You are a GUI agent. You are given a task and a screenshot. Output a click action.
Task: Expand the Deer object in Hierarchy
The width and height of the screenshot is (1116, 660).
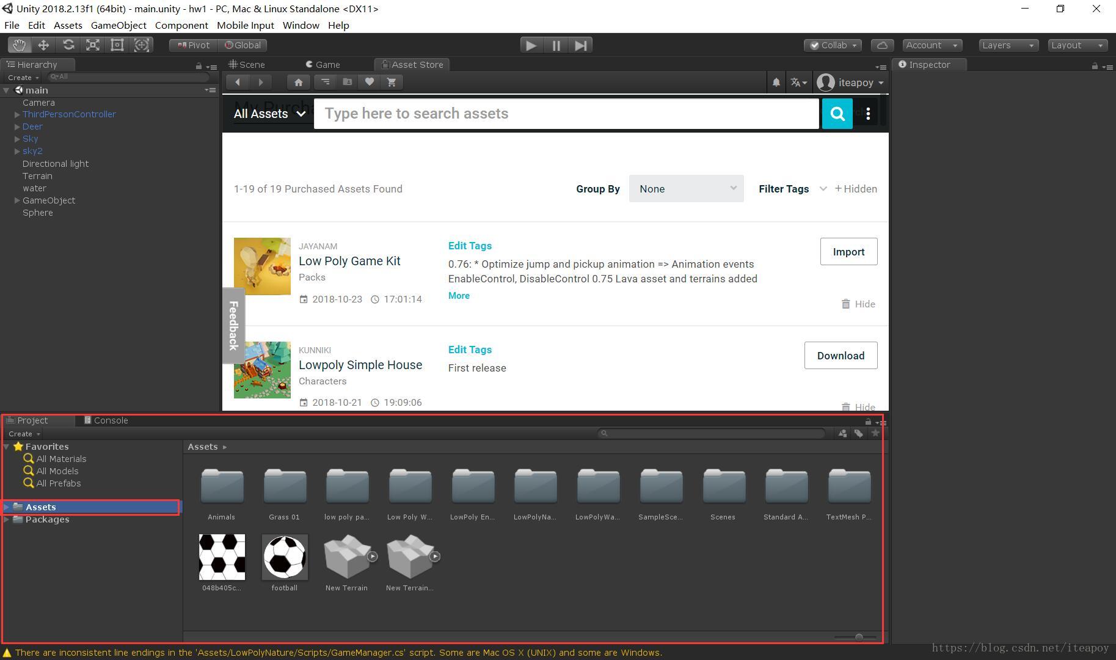[17, 127]
